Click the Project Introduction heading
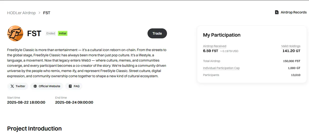The image size is (309, 138). point(34,129)
